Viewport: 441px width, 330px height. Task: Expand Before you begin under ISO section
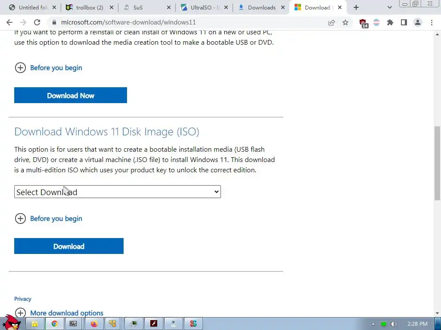coord(48,218)
